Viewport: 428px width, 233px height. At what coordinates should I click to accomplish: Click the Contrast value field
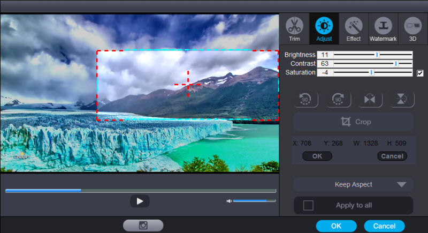(324, 64)
